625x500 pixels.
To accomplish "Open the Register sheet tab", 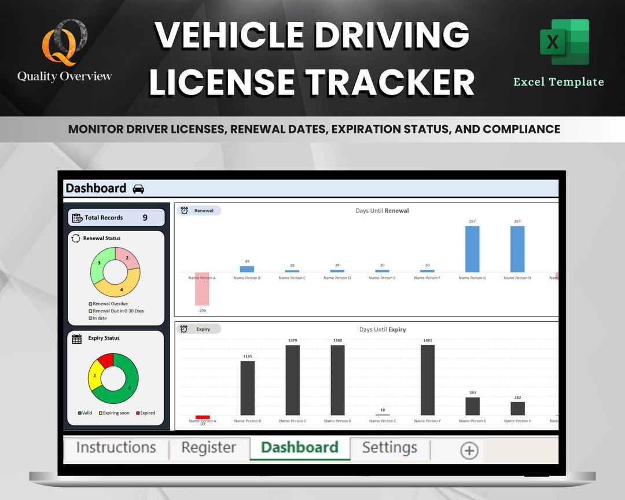I will coord(208,447).
